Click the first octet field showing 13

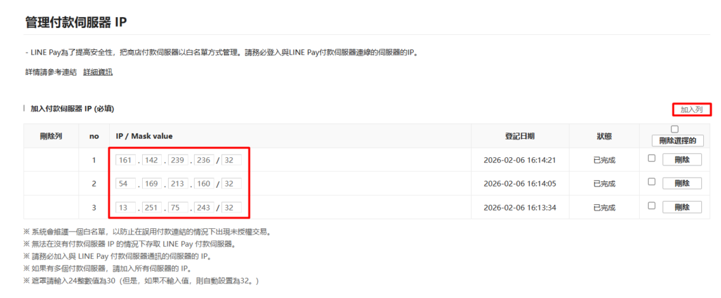pos(126,207)
